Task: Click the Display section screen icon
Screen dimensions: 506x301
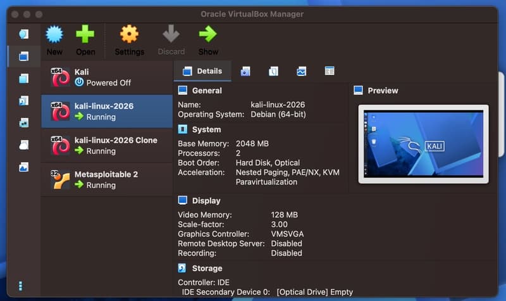Action: click(183, 200)
